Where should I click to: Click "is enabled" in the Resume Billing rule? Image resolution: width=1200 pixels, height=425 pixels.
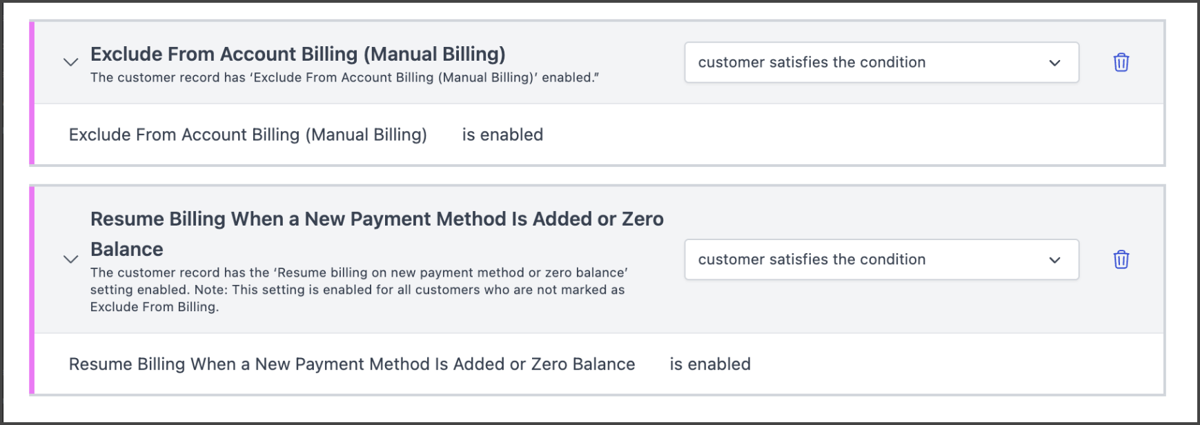[710, 364]
